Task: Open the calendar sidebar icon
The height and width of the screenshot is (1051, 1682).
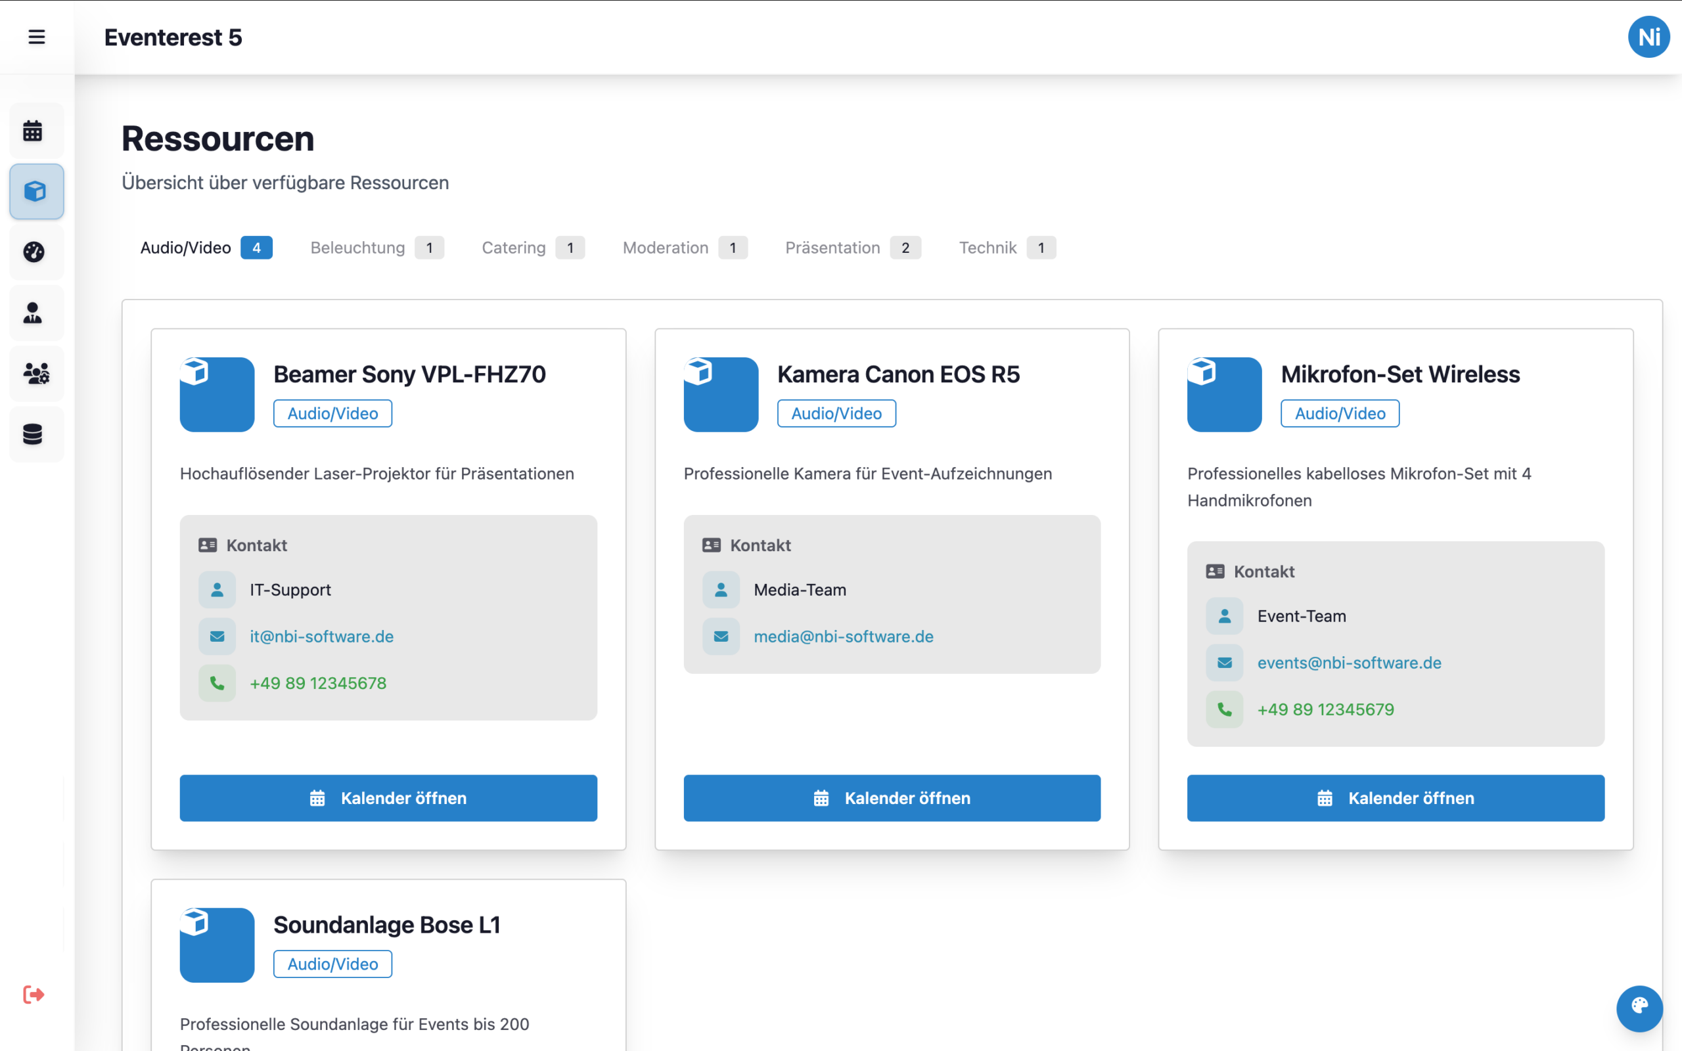Action: [x=34, y=131]
